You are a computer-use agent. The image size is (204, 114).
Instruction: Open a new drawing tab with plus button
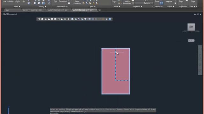[x=100, y=10]
